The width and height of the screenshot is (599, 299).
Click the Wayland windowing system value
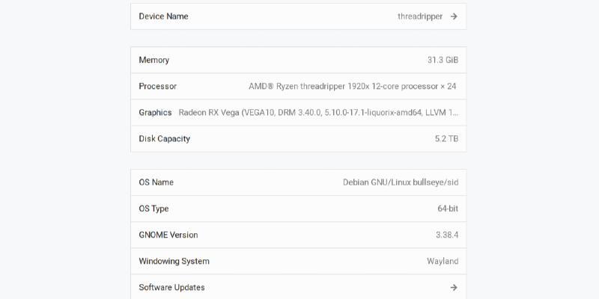[443, 261]
